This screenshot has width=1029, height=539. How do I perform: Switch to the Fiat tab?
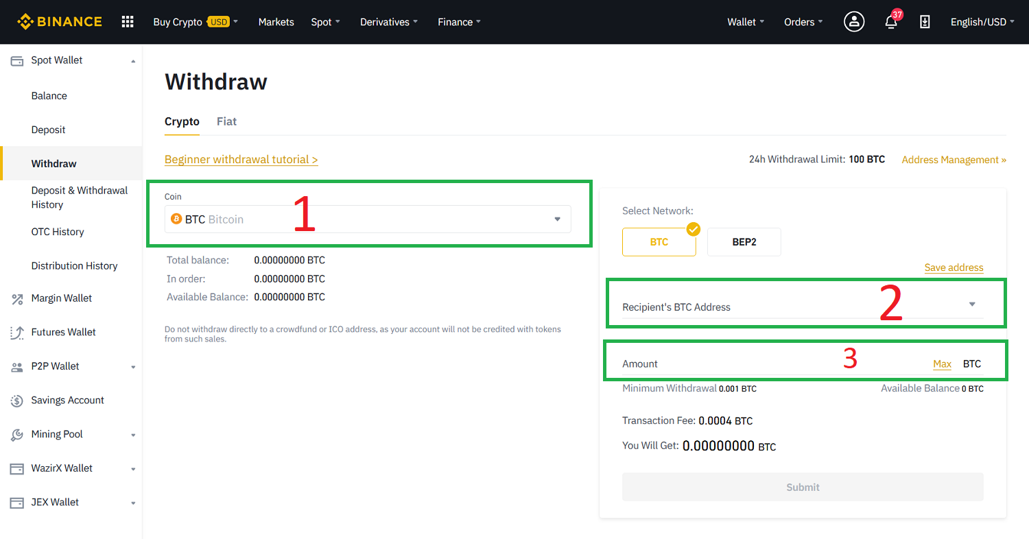[x=226, y=121]
